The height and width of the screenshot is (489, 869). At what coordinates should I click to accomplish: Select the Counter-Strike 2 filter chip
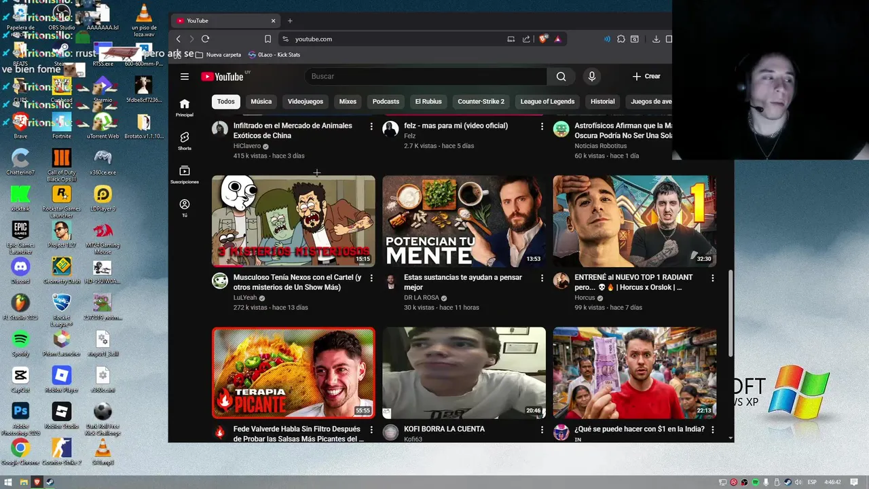pos(481,101)
